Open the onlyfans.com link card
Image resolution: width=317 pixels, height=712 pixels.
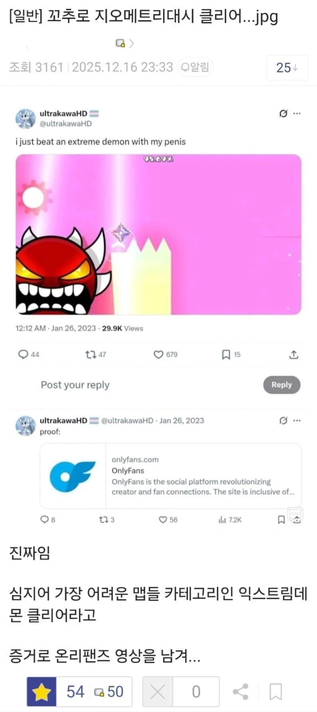click(x=171, y=476)
